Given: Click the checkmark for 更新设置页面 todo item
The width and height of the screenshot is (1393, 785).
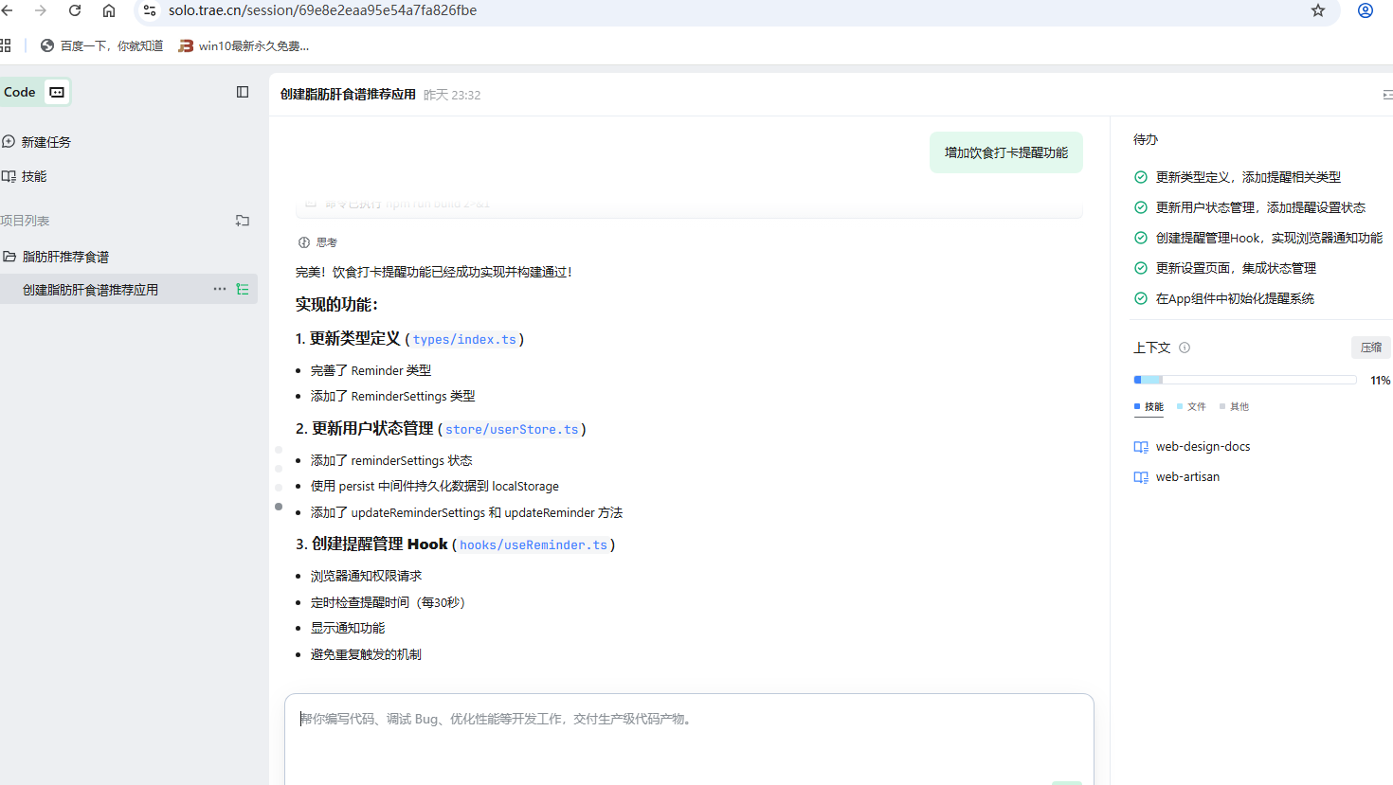Looking at the screenshot, I should [1141, 268].
